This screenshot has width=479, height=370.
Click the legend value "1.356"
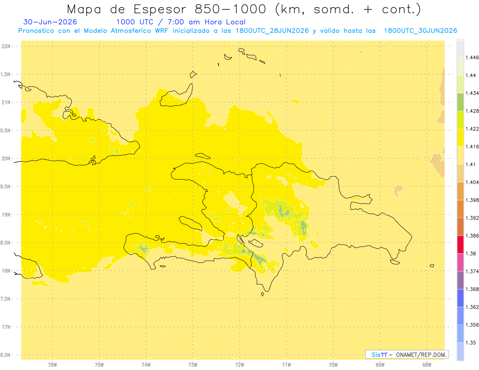pos(472,325)
